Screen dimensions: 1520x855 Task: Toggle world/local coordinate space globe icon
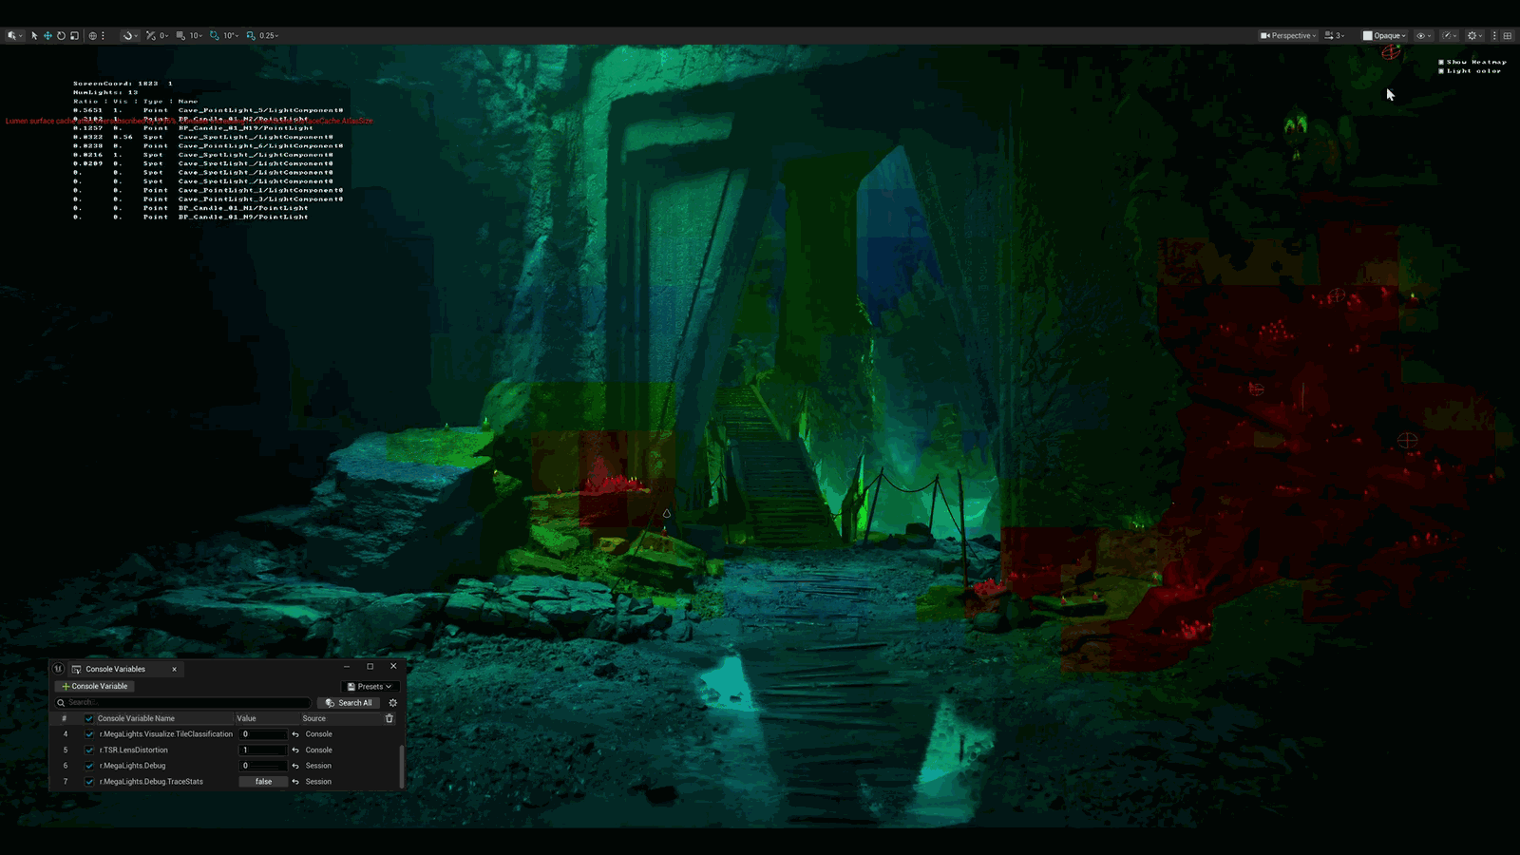(x=93, y=35)
